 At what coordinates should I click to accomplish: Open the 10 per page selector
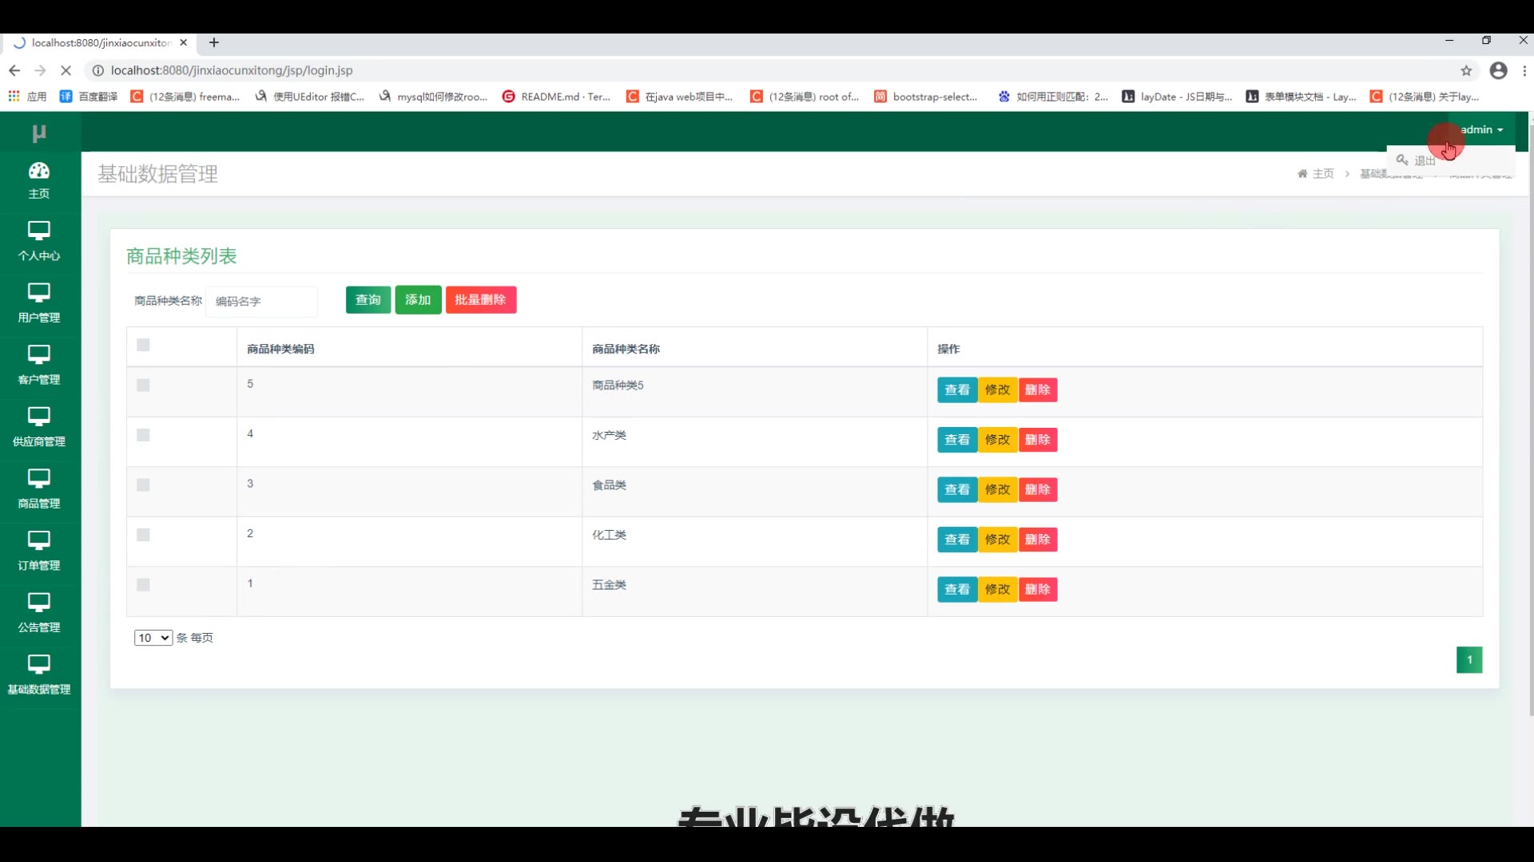[x=153, y=638]
